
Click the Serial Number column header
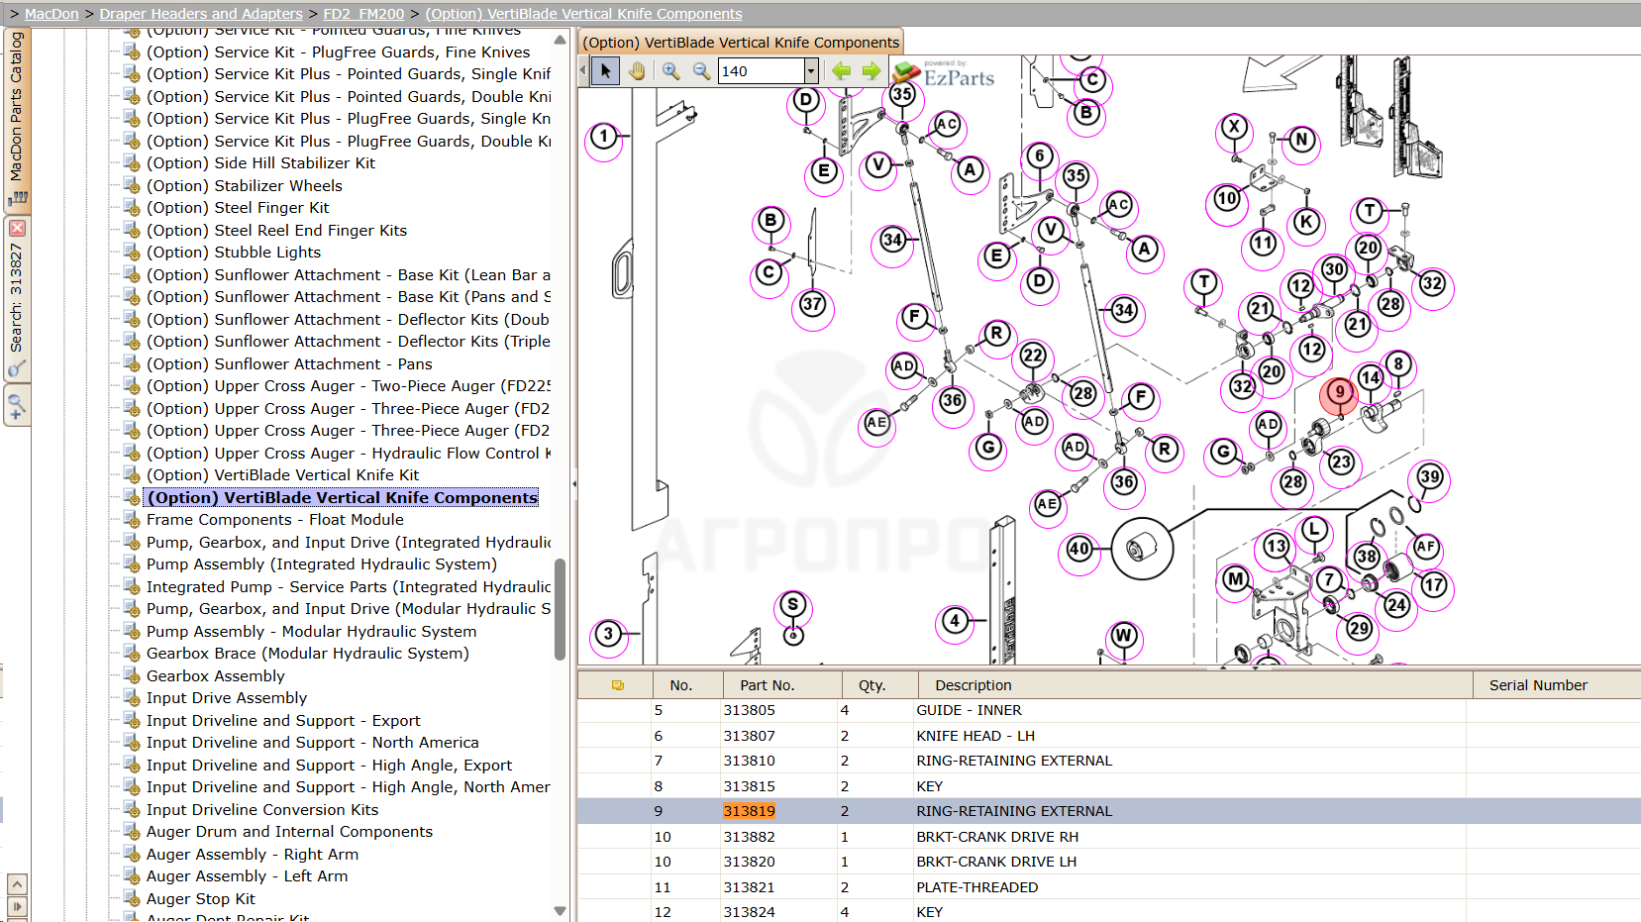(x=1555, y=685)
